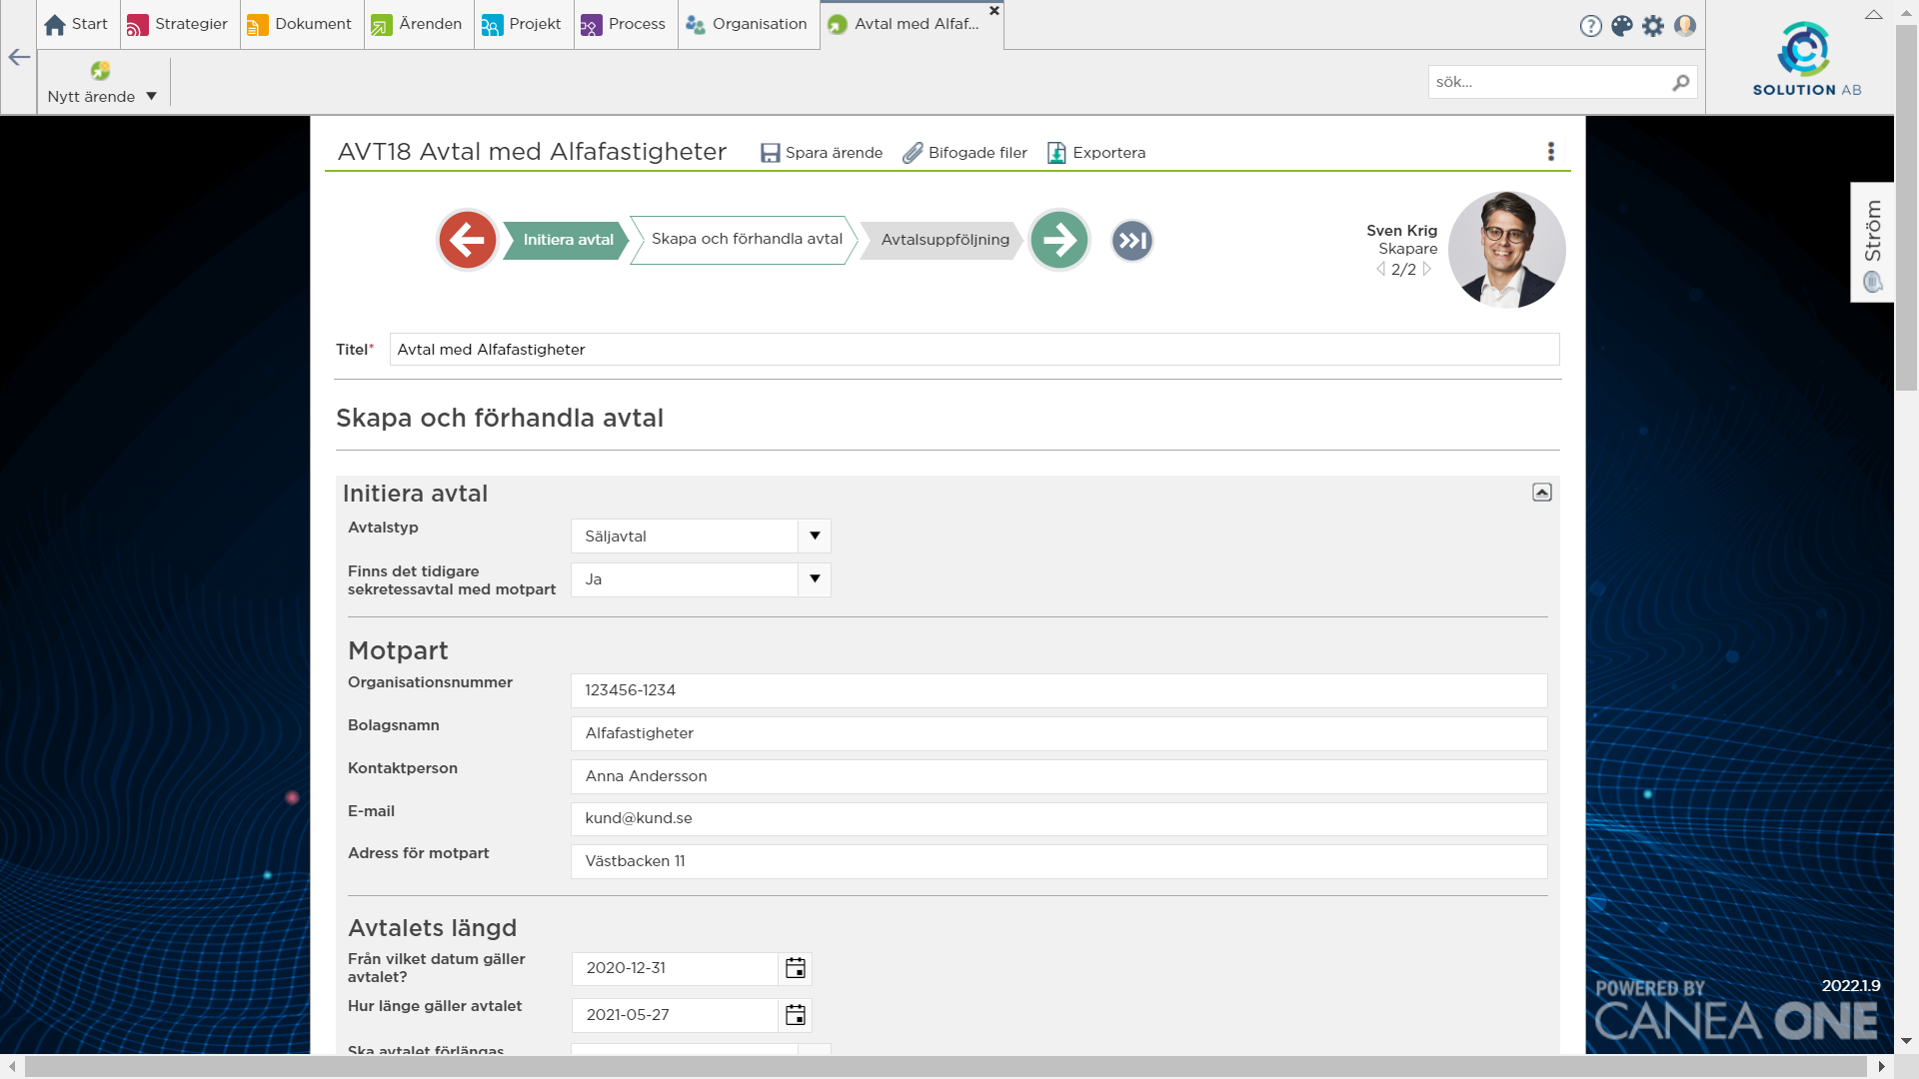Image resolution: width=1919 pixels, height=1079 pixels.
Task: Open calendar for contract end date
Action: (796, 1015)
